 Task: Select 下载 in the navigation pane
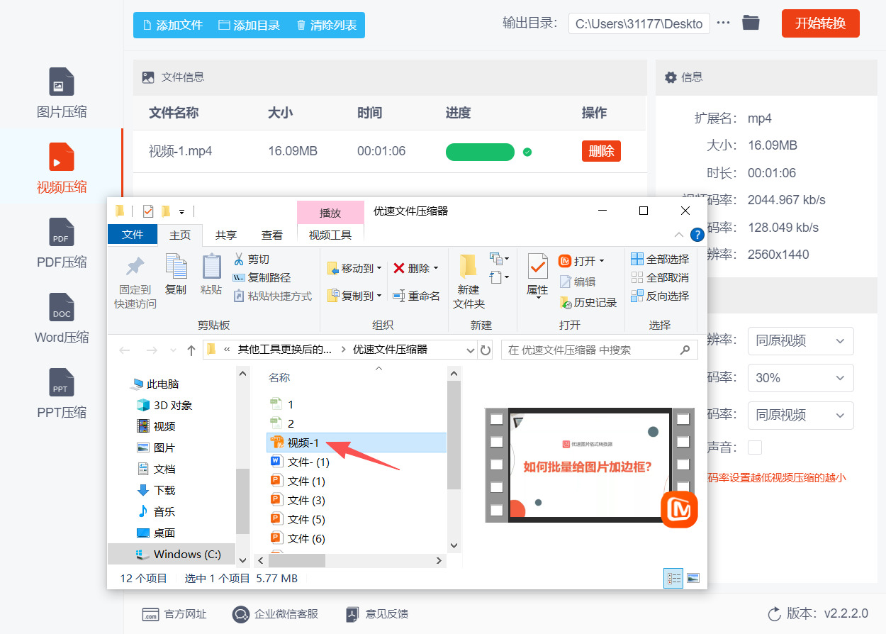coord(155,490)
